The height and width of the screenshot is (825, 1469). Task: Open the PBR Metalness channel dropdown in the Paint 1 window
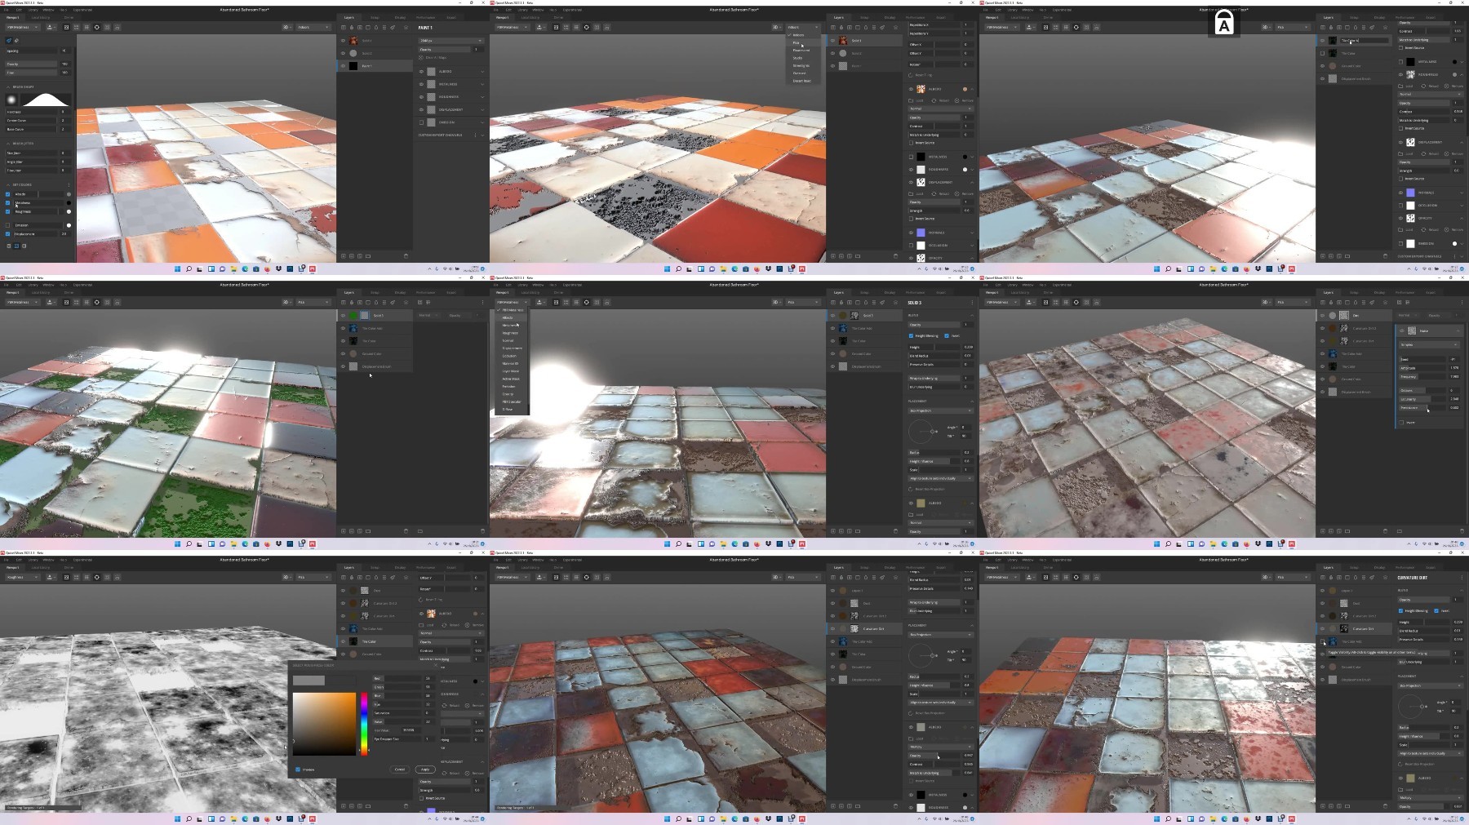point(22,27)
